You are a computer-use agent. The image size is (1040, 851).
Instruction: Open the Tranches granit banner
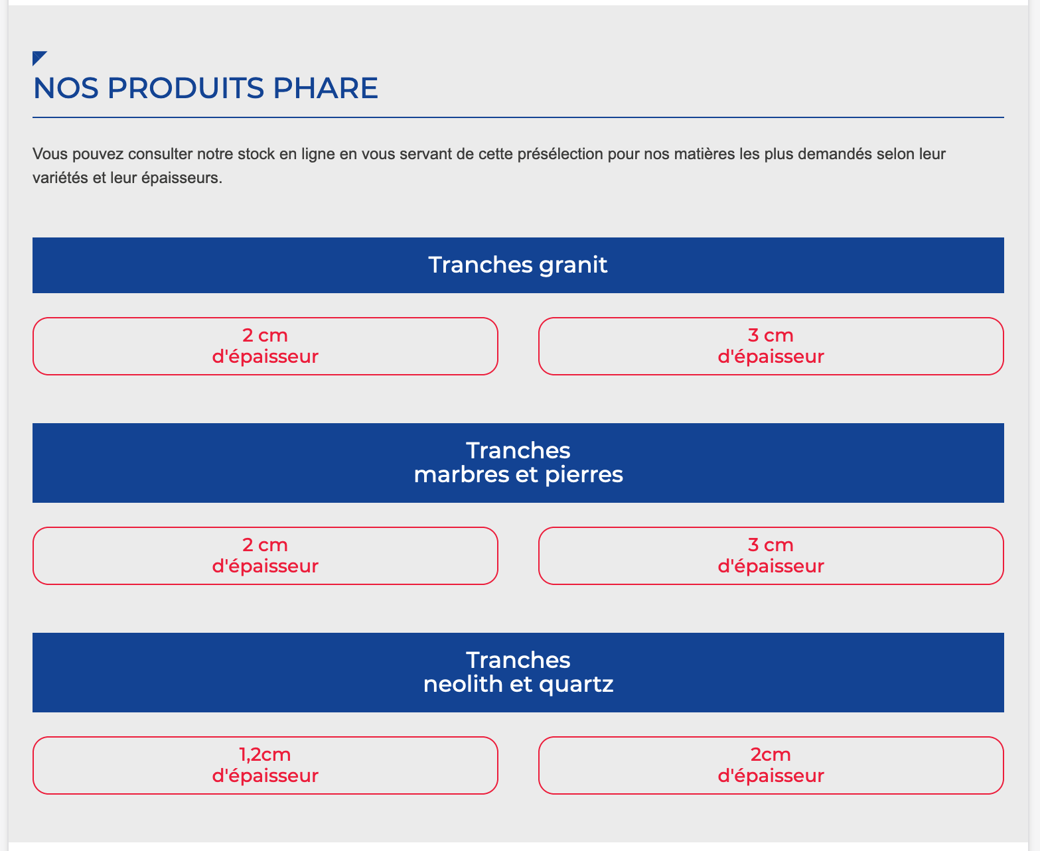pyautogui.click(x=518, y=265)
